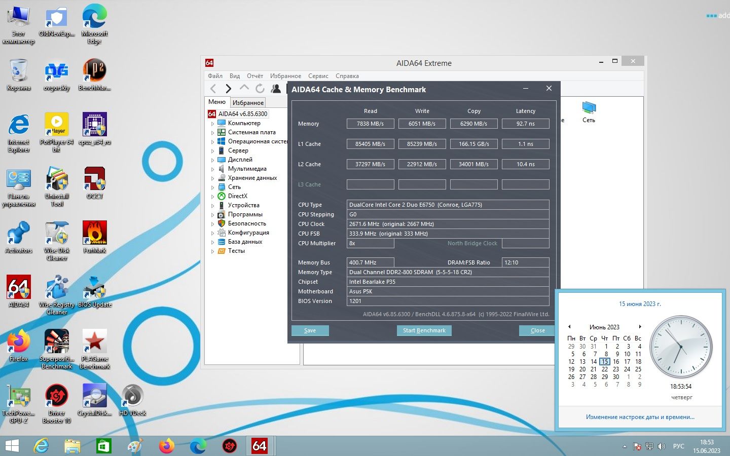This screenshot has width=730, height=456.
Task: Expand the Тесты tree node
Action: [x=212, y=251]
